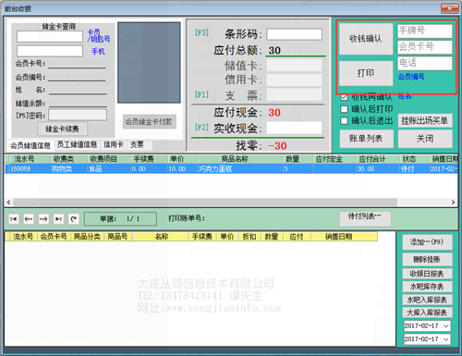This screenshot has width=462, height=356.
Task: Click the 条形码 barcode input field
Action: tap(294, 34)
